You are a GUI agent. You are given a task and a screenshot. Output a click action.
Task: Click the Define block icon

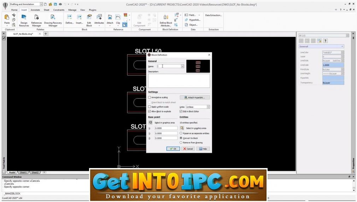point(69,17)
